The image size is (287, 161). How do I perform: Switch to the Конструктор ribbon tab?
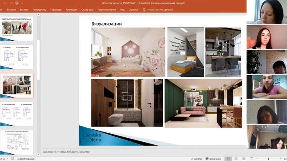pyautogui.click(x=39, y=10)
